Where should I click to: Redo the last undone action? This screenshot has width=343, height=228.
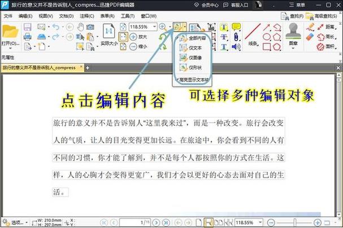pyautogui.click(x=56, y=37)
